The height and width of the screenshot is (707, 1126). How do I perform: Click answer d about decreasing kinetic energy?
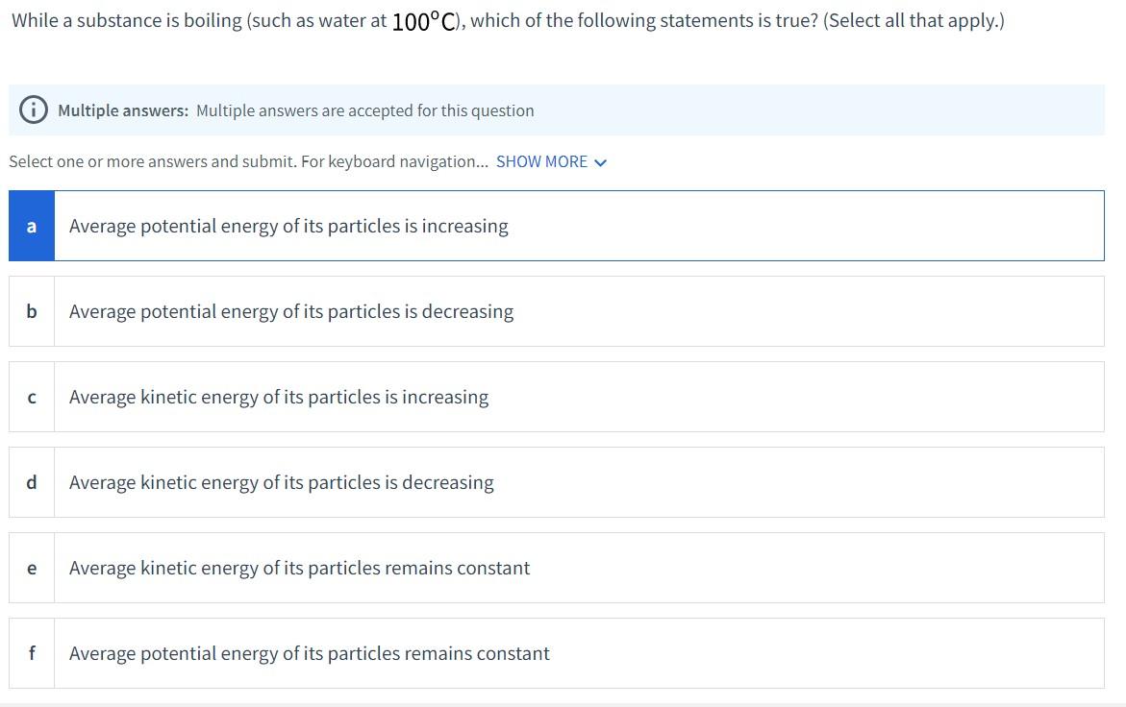click(385, 482)
